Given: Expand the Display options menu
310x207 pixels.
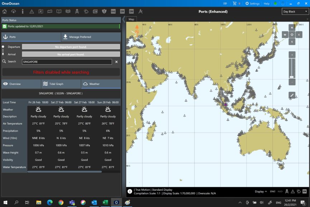Looking at the screenshot, I should [261, 192].
